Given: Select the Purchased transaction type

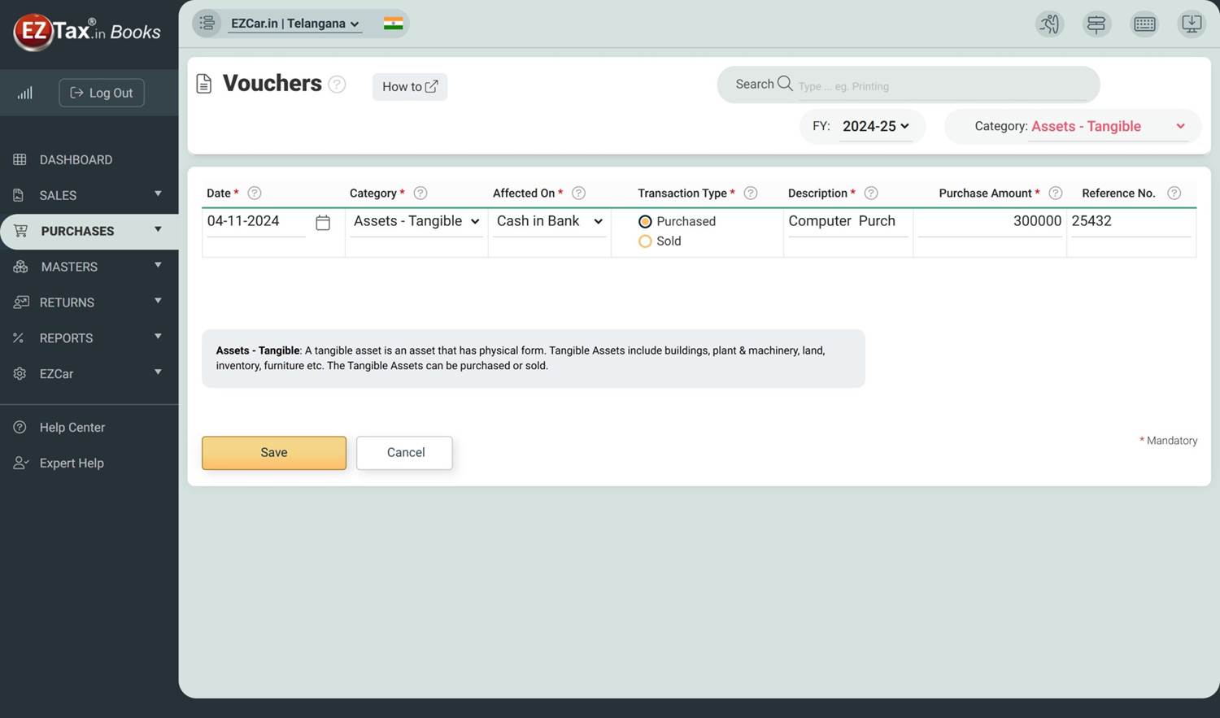Looking at the screenshot, I should 645,222.
